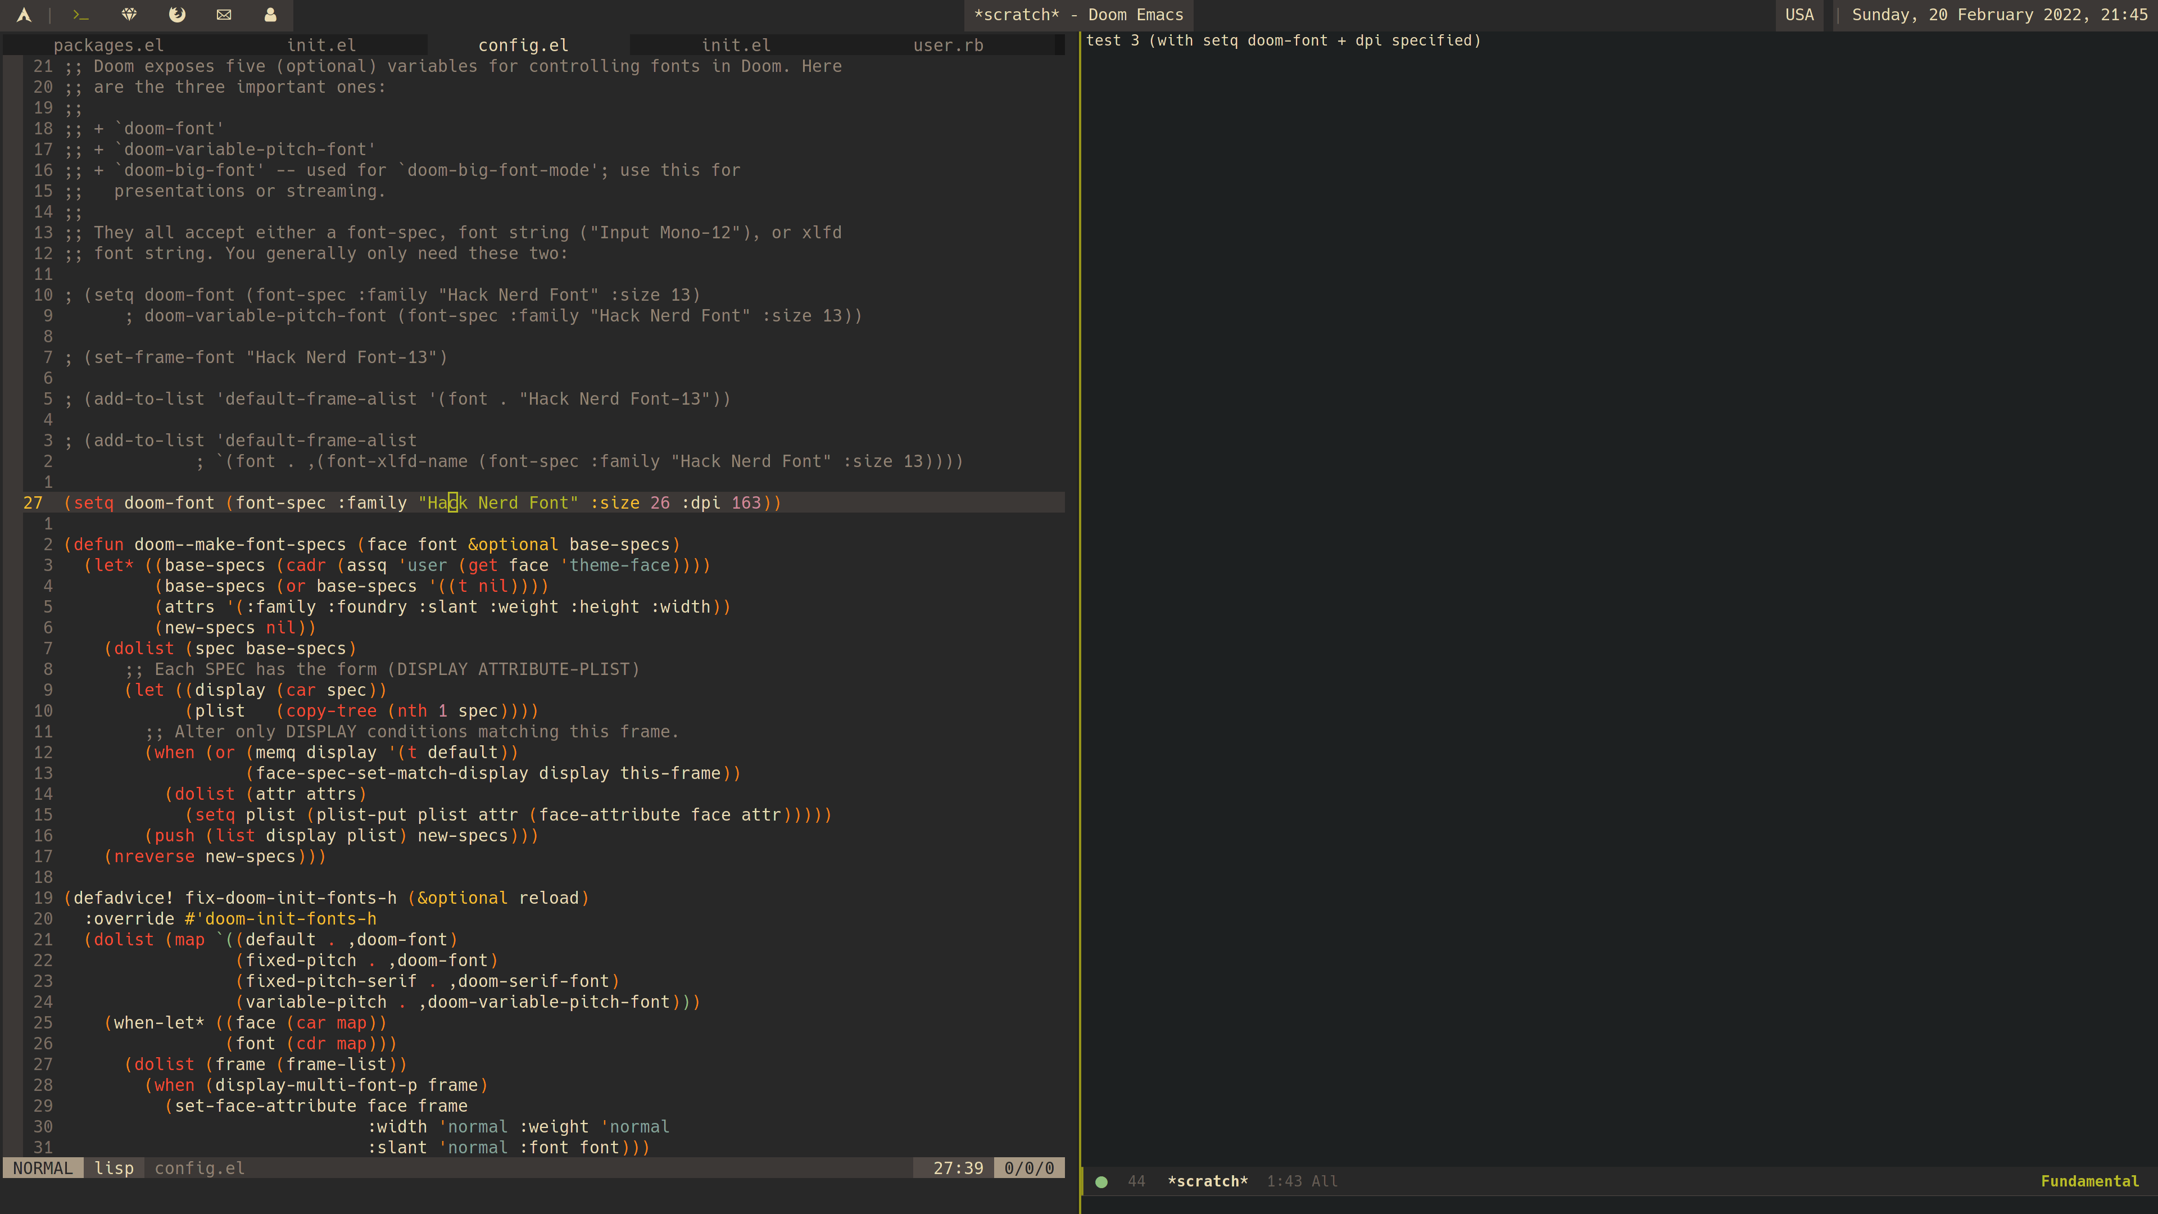
Task: Click the 0/0/0 match counter
Action: pos(1029,1167)
